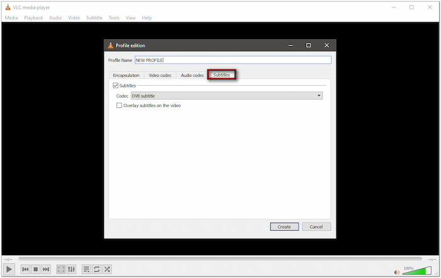Open the Audio menu
Image resolution: width=441 pixels, height=278 pixels.
(55, 18)
